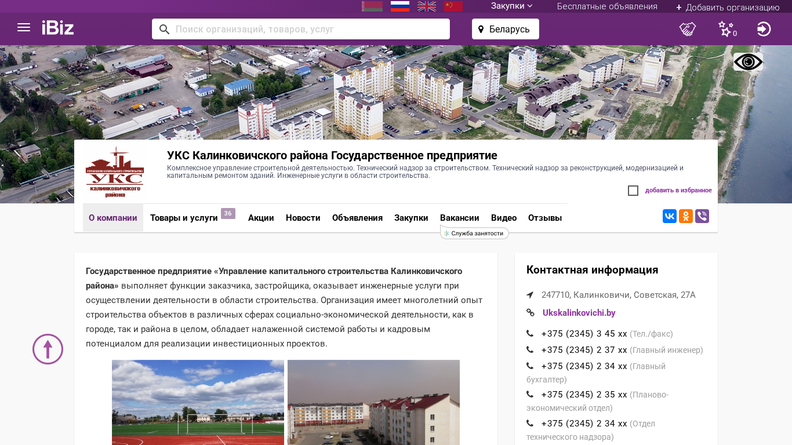Click the iBiz logo

click(x=58, y=27)
